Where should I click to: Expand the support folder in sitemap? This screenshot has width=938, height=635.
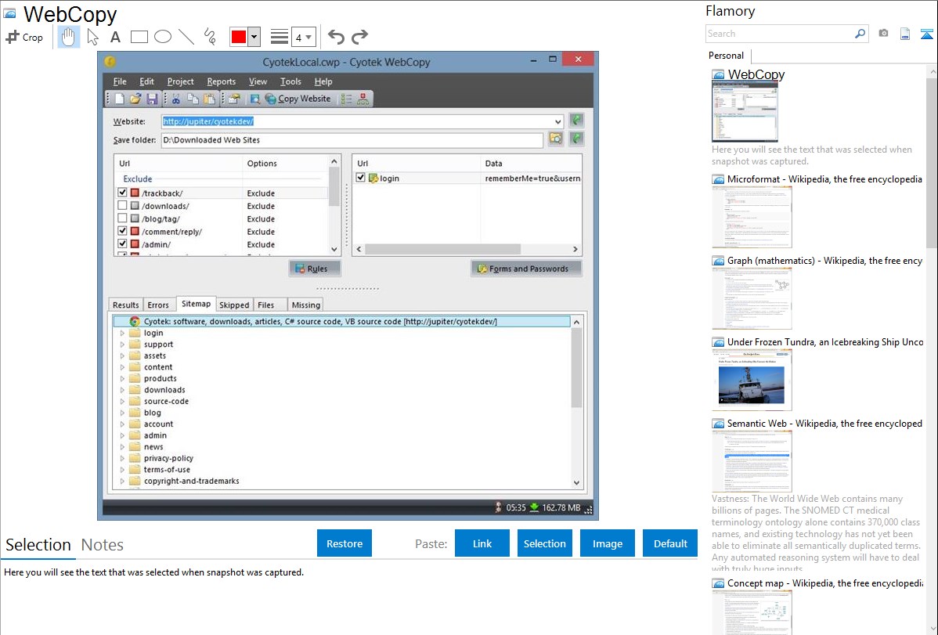(123, 345)
